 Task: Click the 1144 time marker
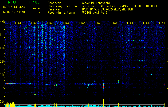pos(66,23)
